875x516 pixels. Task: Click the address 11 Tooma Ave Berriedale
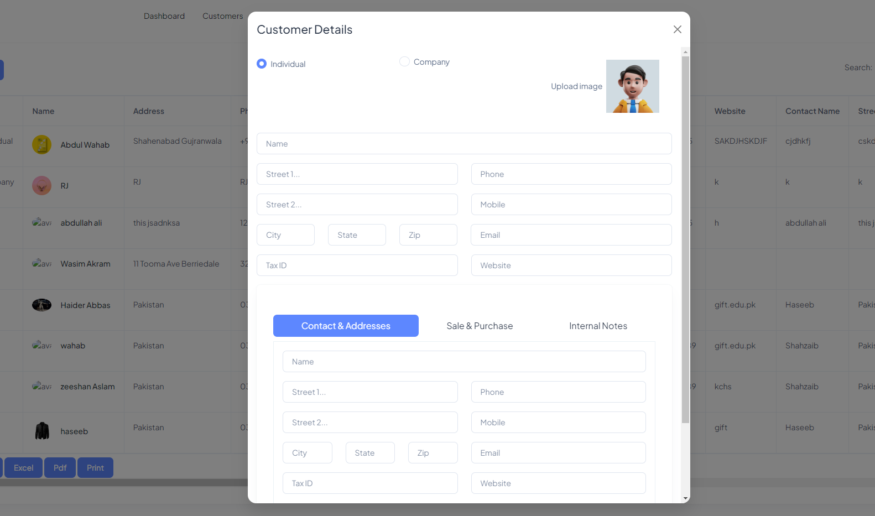(176, 264)
